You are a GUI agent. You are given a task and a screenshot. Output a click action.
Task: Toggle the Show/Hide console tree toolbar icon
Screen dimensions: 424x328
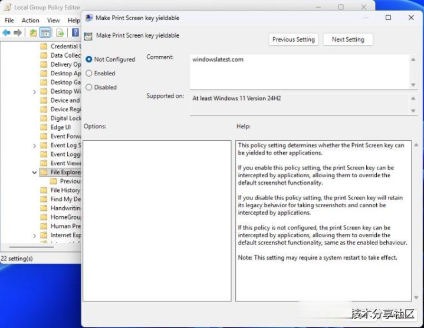click(45, 33)
